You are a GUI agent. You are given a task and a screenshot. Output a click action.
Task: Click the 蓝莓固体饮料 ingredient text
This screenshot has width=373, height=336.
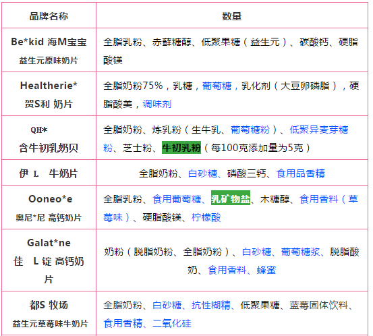[x=319, y=305]
